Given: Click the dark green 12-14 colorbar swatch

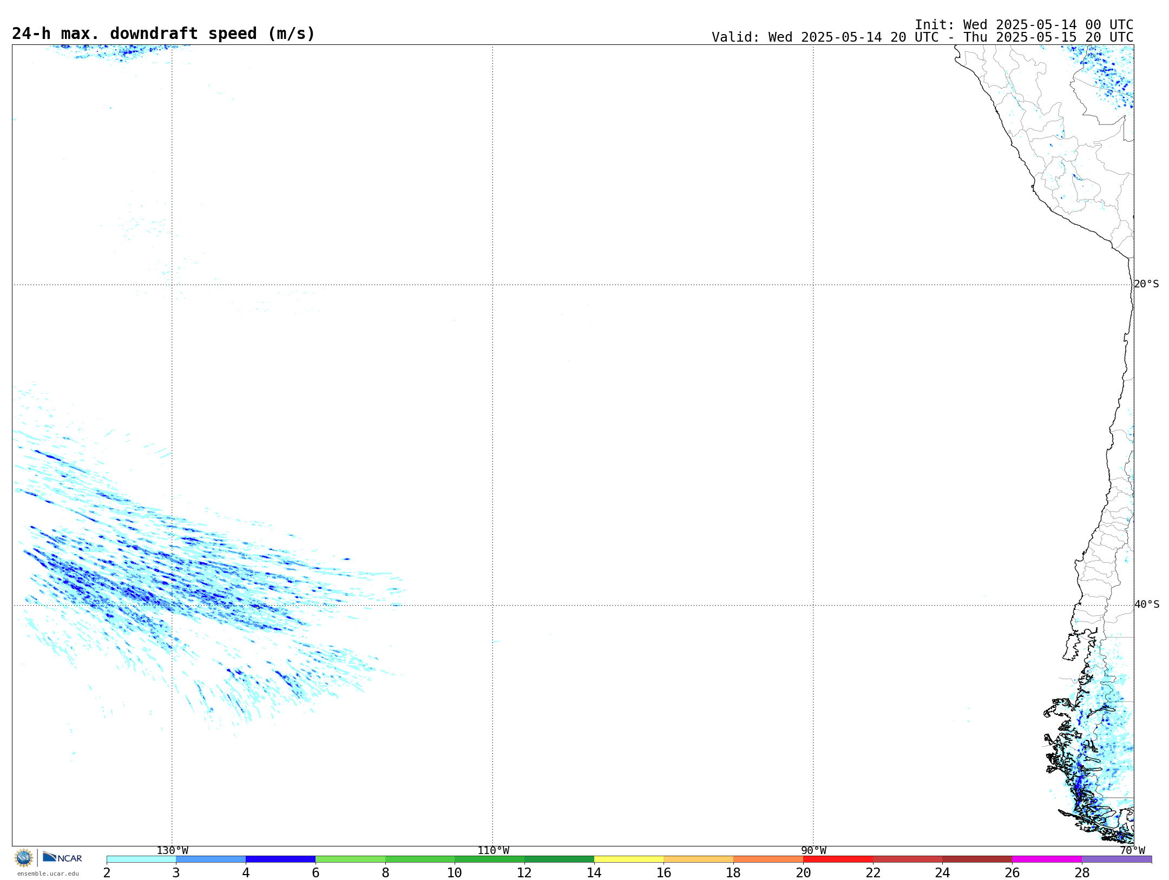Looking at the screenshot, I should (559, 859).
